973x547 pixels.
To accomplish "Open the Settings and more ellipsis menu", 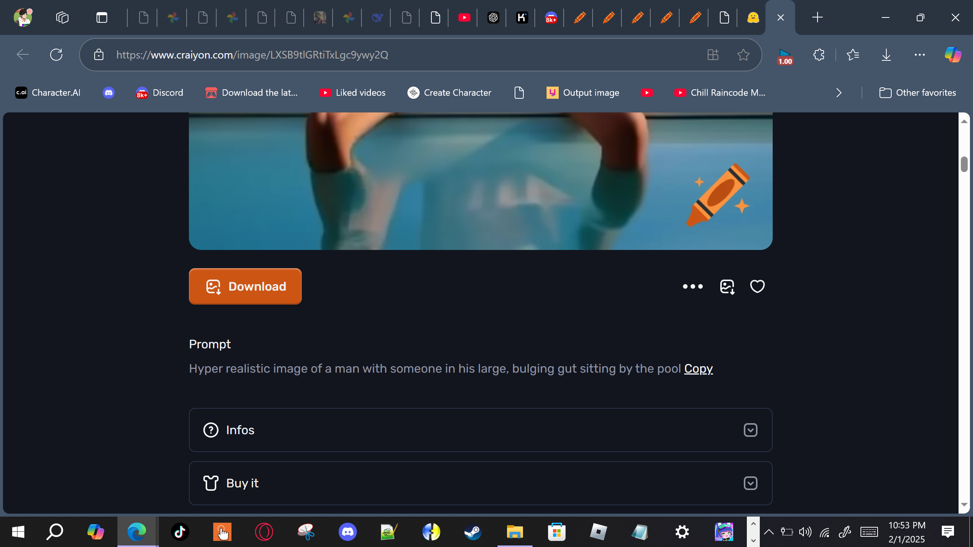I will tap(919, 55).
